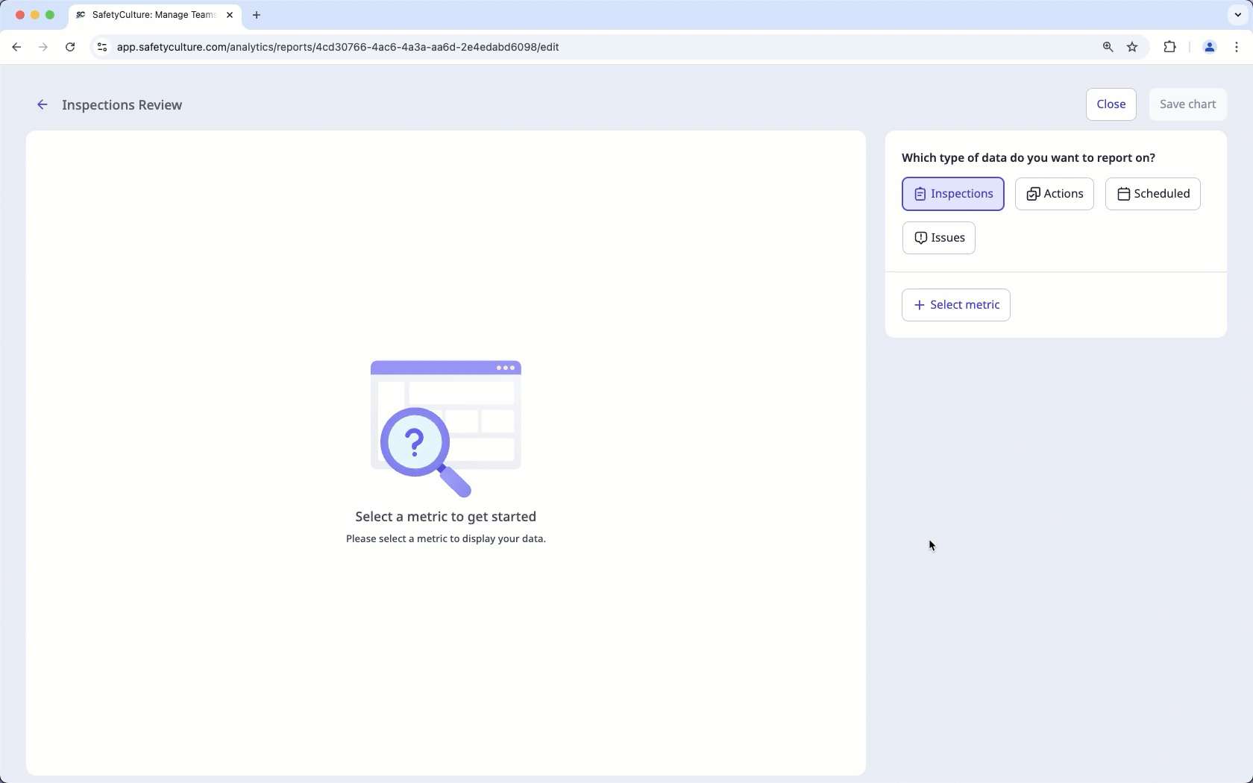This screenshot has width=1253, height=783.
Task: Choose the Actions data type
Action: coord(1054,194)
